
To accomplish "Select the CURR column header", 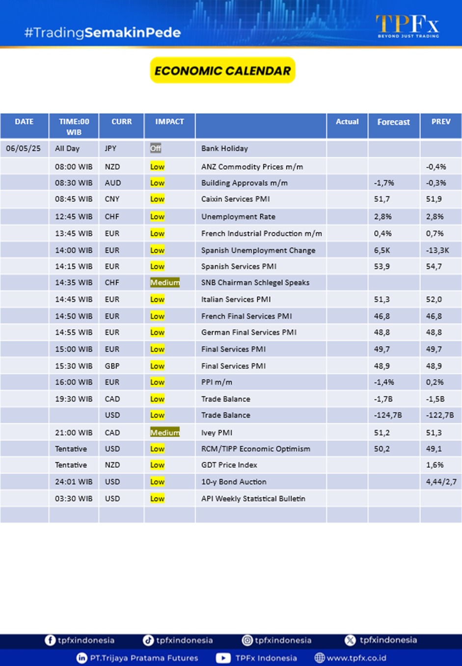I will point(121,126).
